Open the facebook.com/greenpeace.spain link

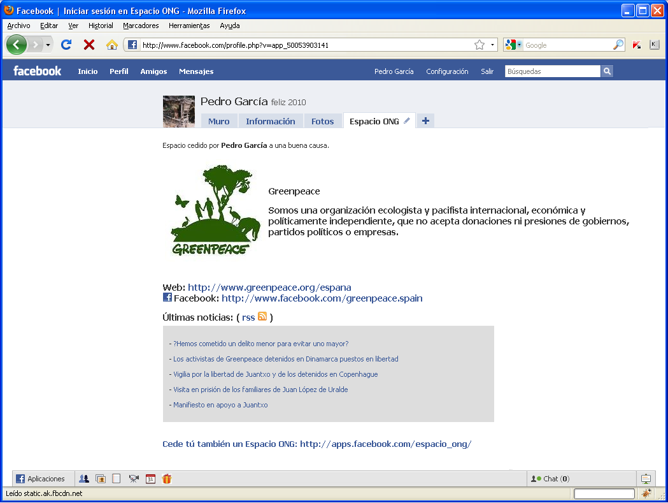coord(322,298)
